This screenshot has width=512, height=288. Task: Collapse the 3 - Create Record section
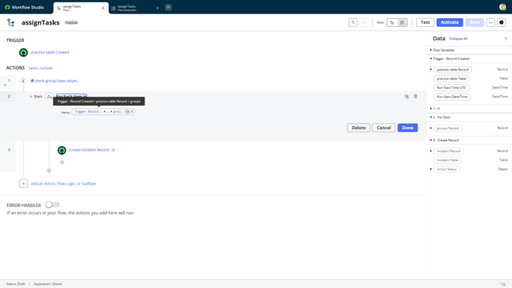point(431,140)
